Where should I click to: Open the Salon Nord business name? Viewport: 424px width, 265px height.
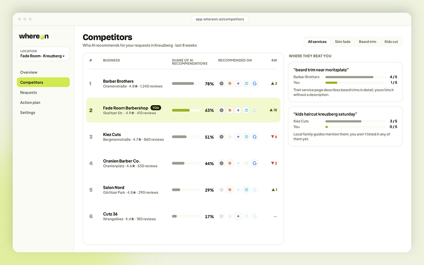(x=114, y=187)
